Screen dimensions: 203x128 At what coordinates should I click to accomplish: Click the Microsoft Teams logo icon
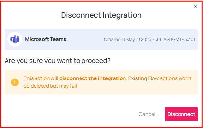[15, 39]
